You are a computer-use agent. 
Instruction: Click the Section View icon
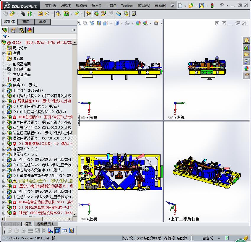coord(99,23)
